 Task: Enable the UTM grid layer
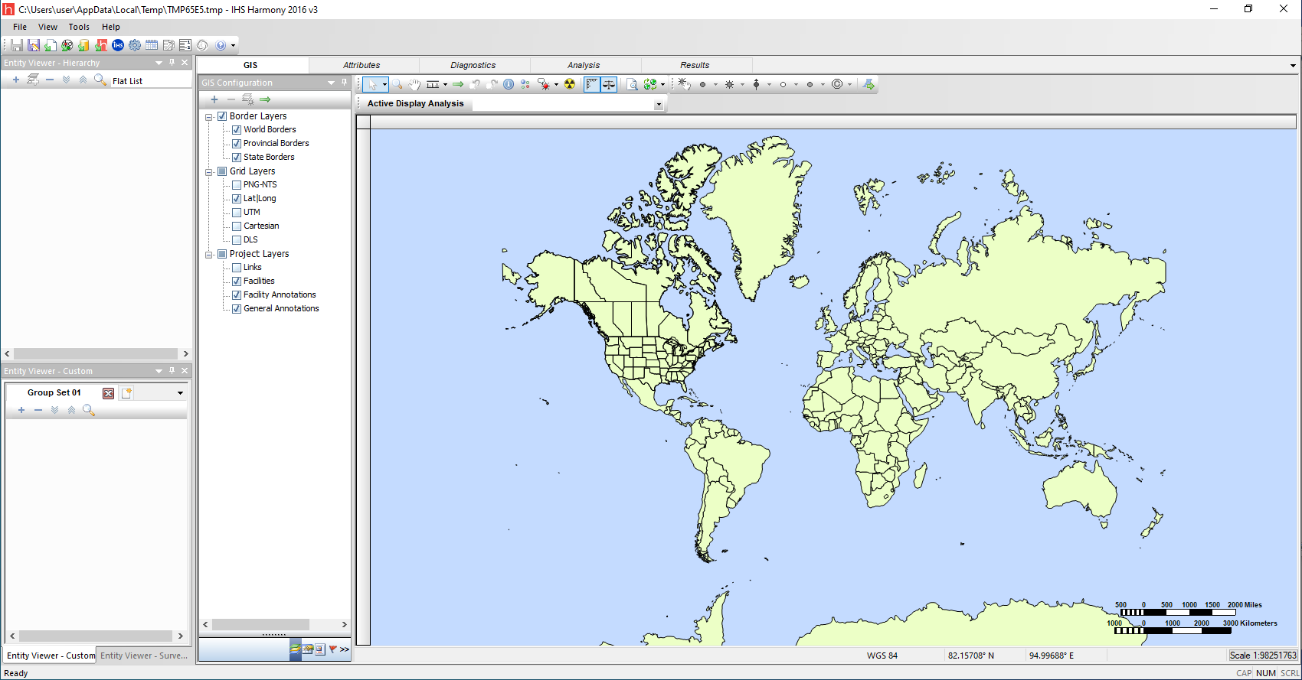237,213
